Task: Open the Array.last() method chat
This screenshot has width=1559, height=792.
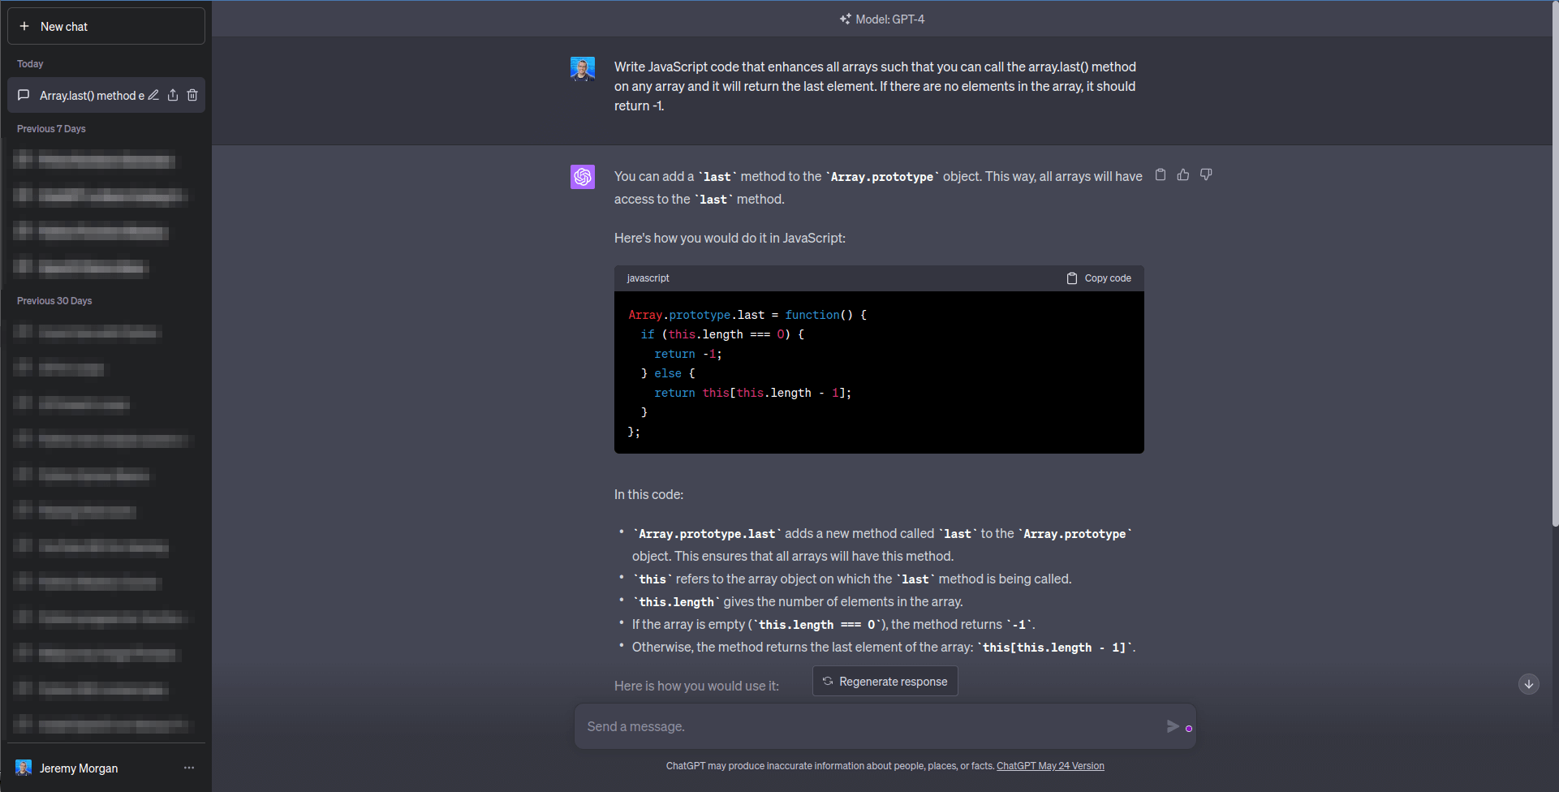Action: tap(92, 96)
